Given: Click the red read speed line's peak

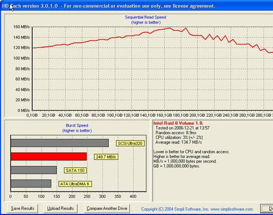Looking at the screenshot, I should pyautogui.click(x=170, y=28).
